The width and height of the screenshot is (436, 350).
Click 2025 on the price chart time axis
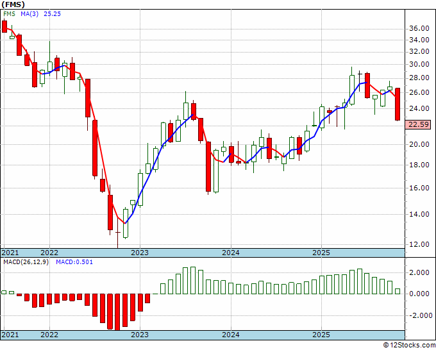coord(321,253)
